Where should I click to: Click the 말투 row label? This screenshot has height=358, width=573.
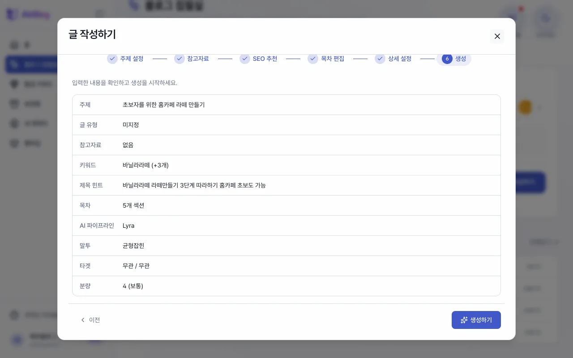(x=85, y=246)
